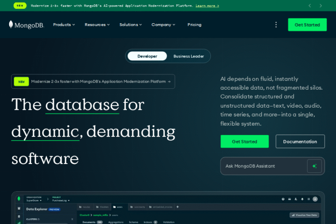Click the Ask MongoDB Assistant input field
The height and width of the screenshot is (224, 336).
point(262,166)
